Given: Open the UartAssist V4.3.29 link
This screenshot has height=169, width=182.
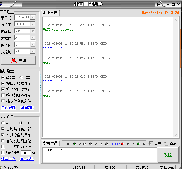Looking at the screenshot, I should pos(161,13).
